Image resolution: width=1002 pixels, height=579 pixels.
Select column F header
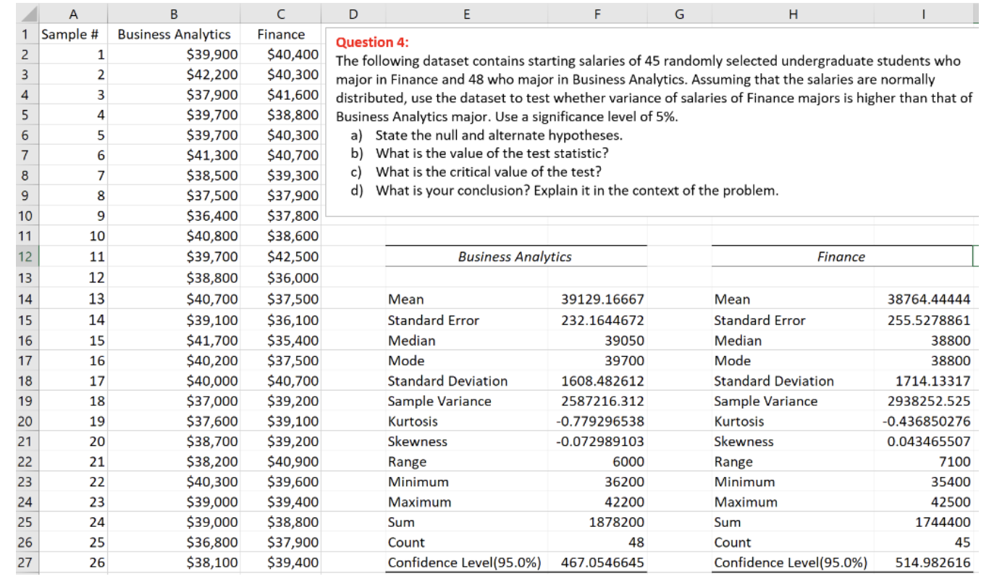click(598, 13)
